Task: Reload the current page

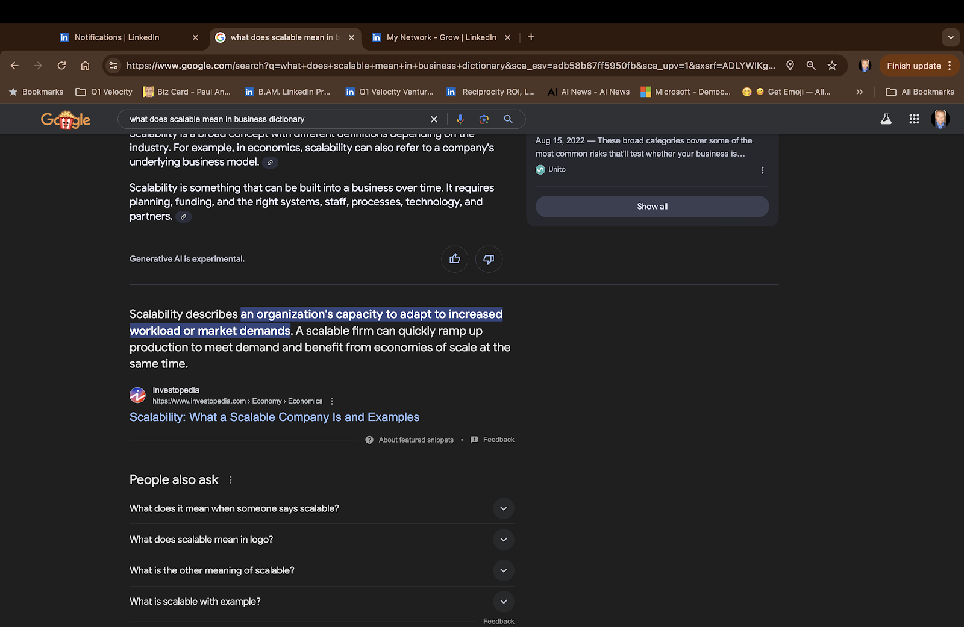Action: pos(61,66)
